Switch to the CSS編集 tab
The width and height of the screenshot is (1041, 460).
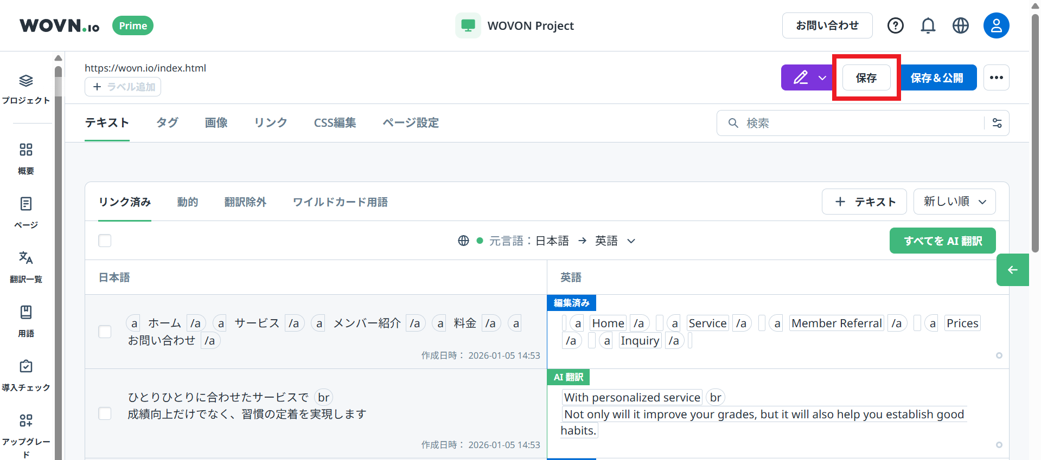coord(335,123)
